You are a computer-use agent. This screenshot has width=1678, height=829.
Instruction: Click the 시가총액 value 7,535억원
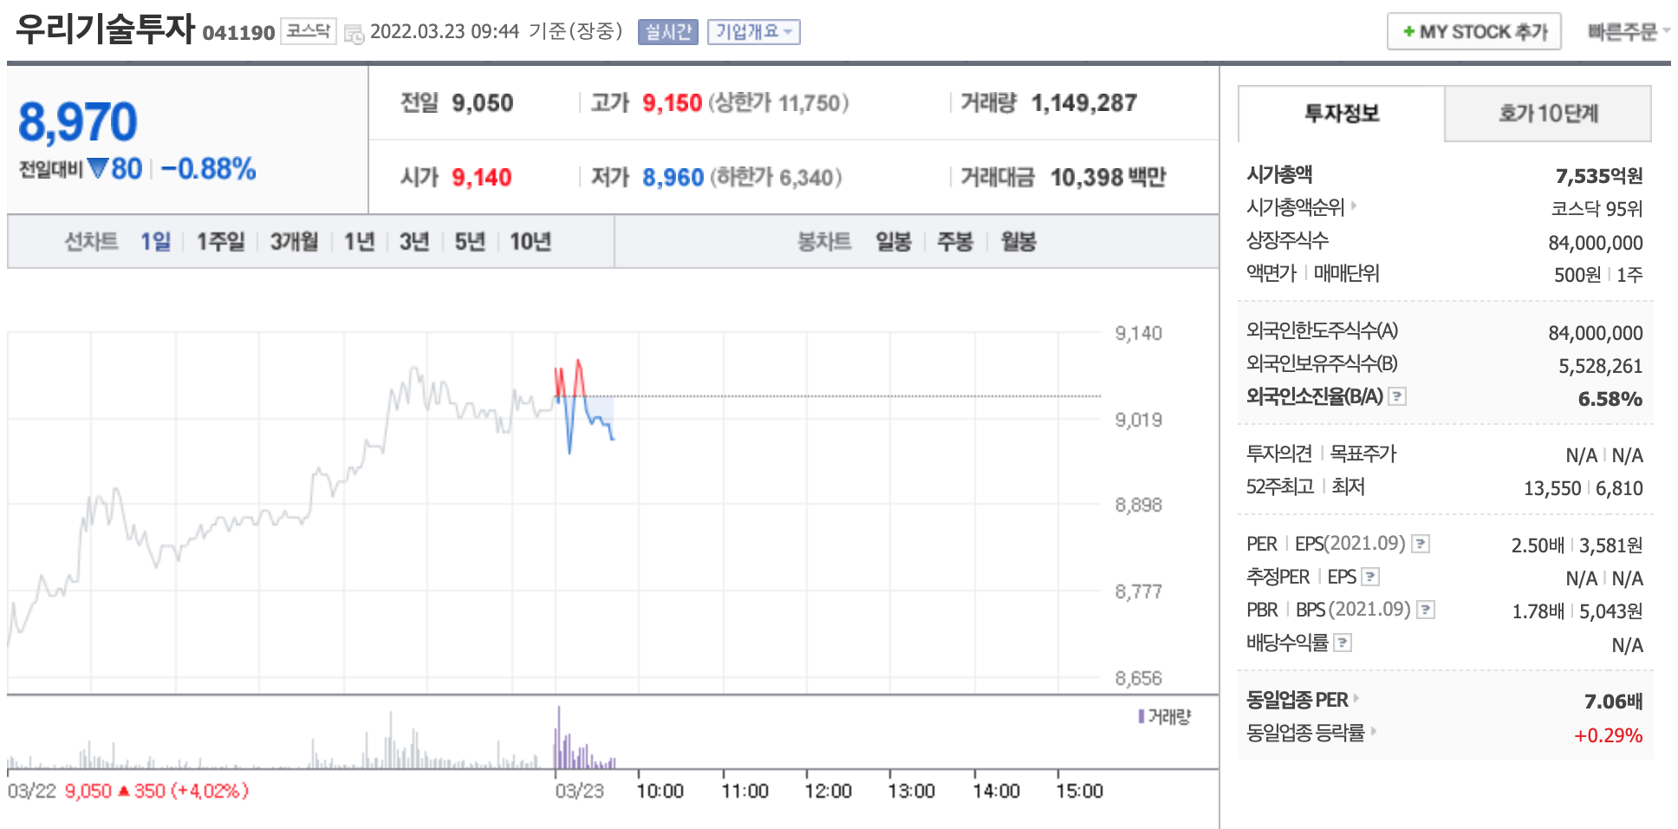pos(1599,176)
